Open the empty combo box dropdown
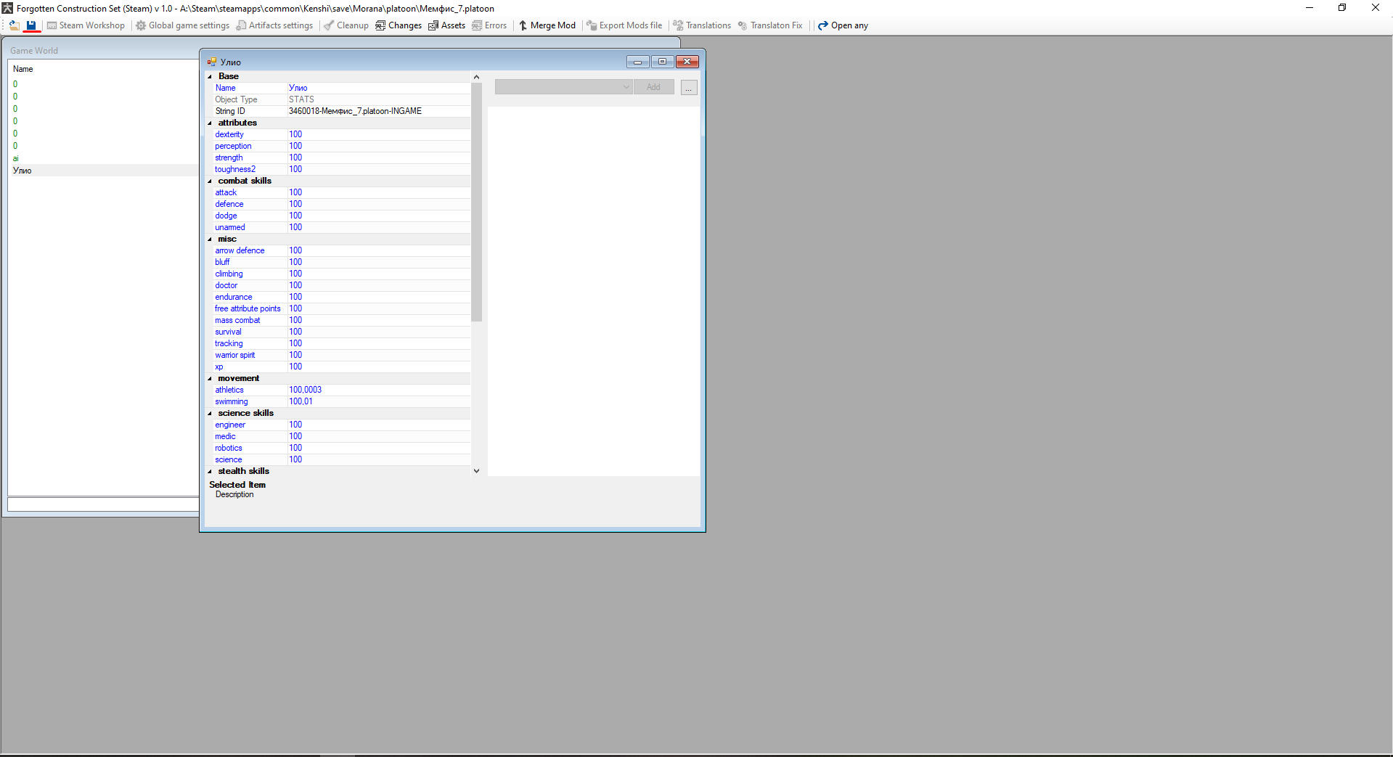 click(563, 87)
